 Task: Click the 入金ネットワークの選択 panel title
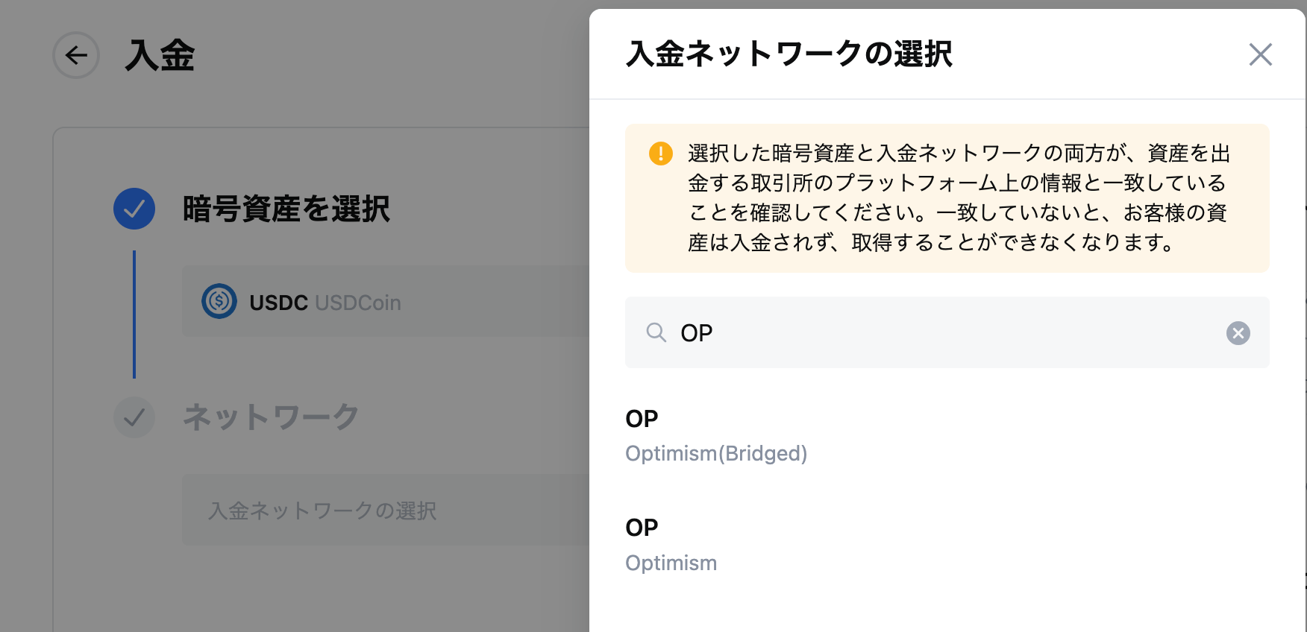coord(789,54)
